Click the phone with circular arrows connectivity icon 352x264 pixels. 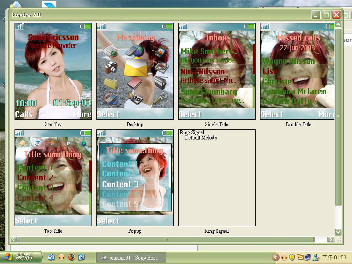tap(111, 98)
